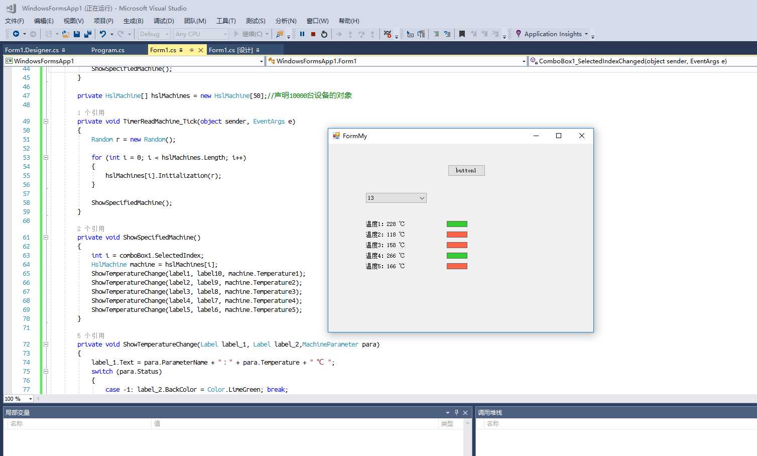This screenshot has height=456, width=757.
Task: Click the green indicator beside 温度1
Action: 457,224
